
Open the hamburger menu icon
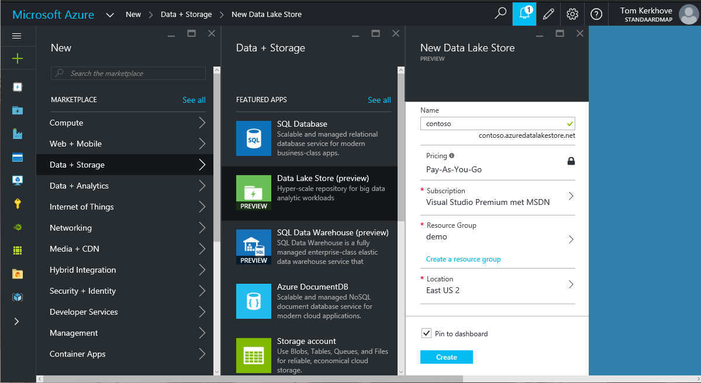[17, 36]
